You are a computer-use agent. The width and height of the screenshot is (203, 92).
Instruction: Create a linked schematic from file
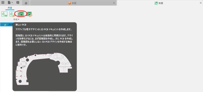[x=12, y=14]
